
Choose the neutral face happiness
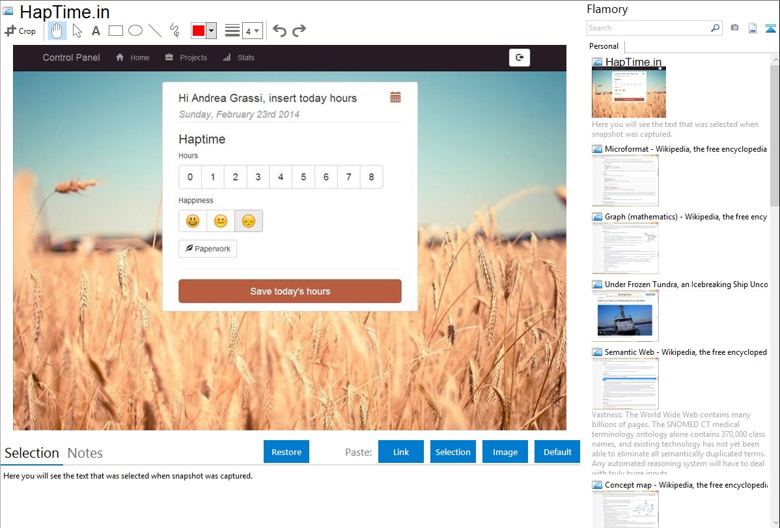coord(220,221)
